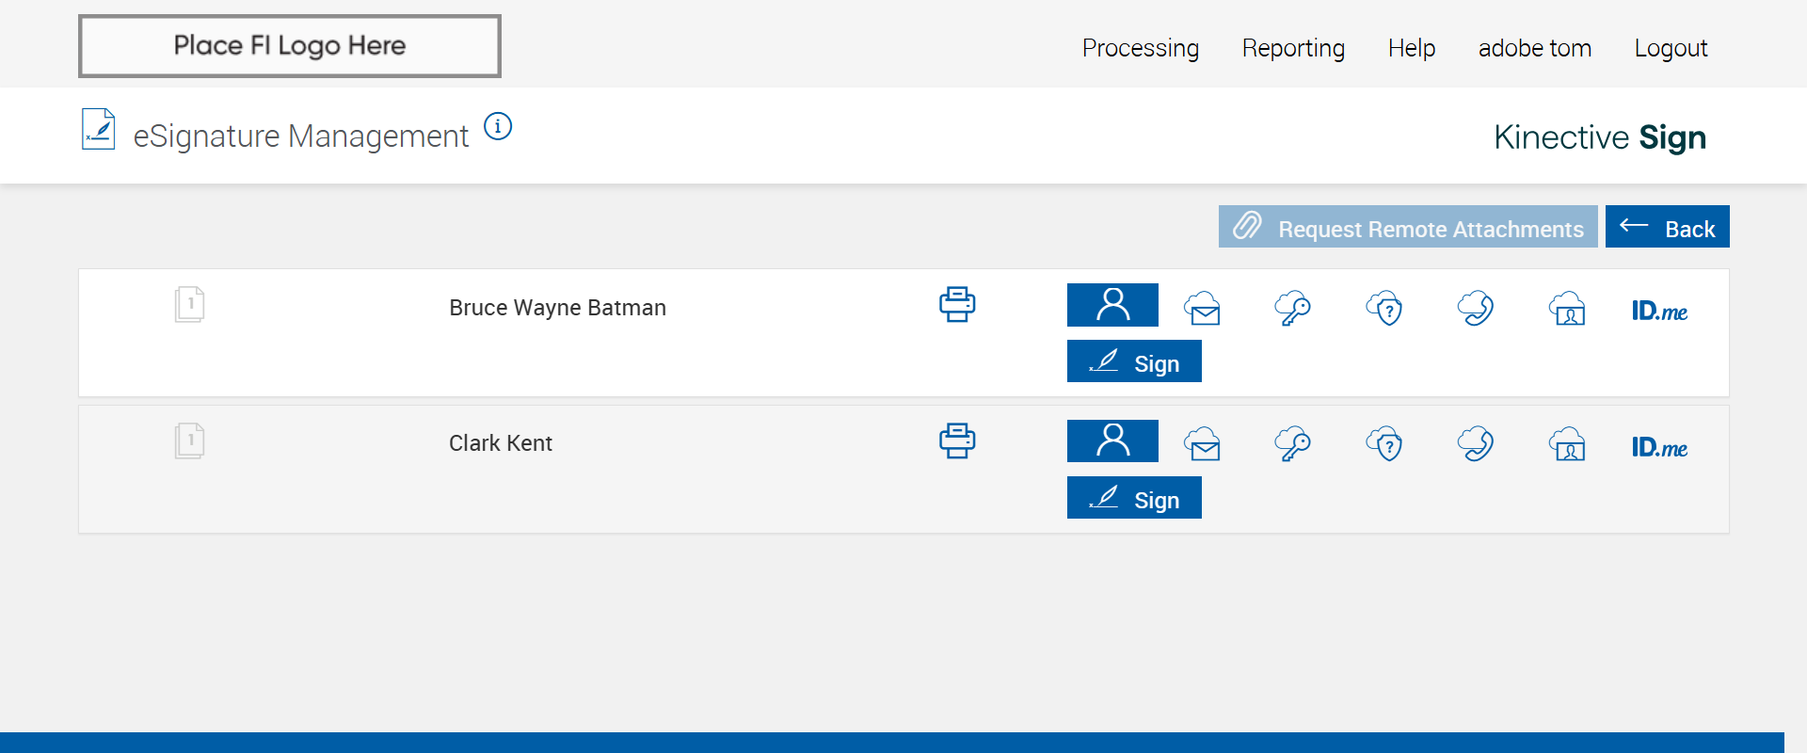The width and height of the screenshot is (1807, 753).
Task: Open the Processing menu
Action: coord(1140,48)
